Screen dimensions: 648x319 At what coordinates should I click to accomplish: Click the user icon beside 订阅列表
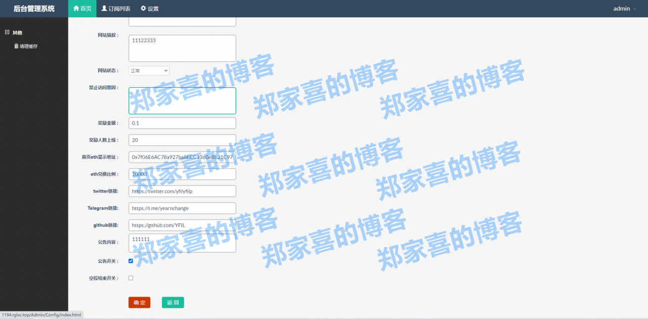click(x=104, y=9)
